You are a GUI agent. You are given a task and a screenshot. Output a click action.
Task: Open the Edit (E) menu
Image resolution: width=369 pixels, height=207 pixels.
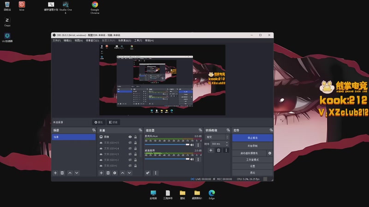tap(67, 40)
